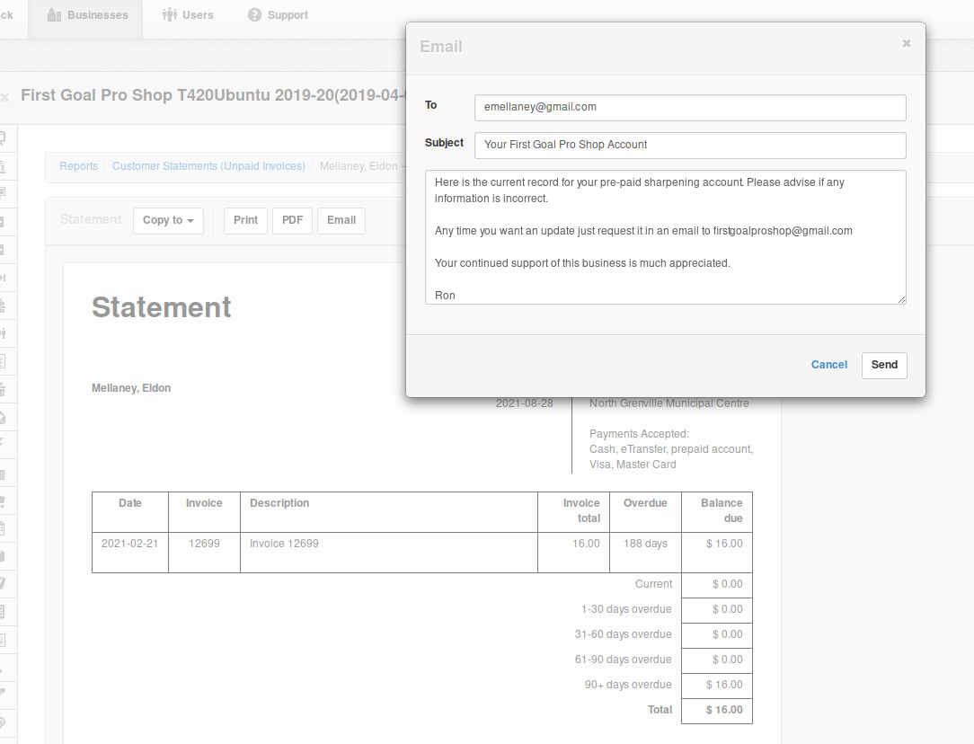Open the Reports breadcrumb link
The height and width of the screenshot is (744, 974).
78,166
